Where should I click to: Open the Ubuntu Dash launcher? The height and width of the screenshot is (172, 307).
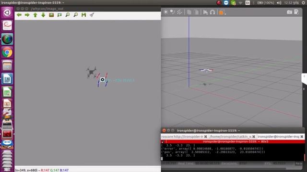point(7,12)
